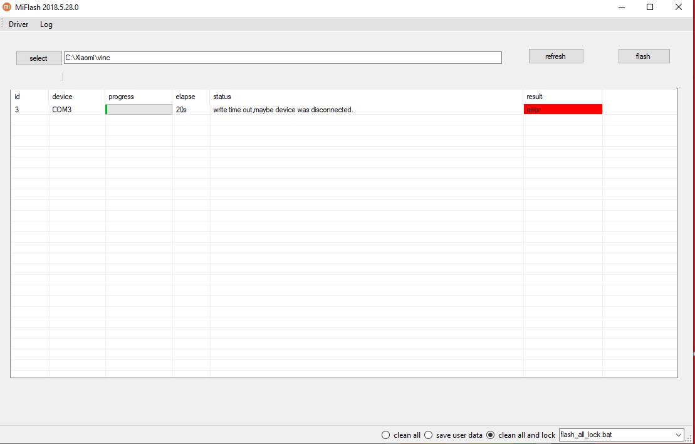The height and width of the screenshot is (444, 695).
Task: Select the COM3 device cell
Action: pyautogui.click(x=77, y=110)
